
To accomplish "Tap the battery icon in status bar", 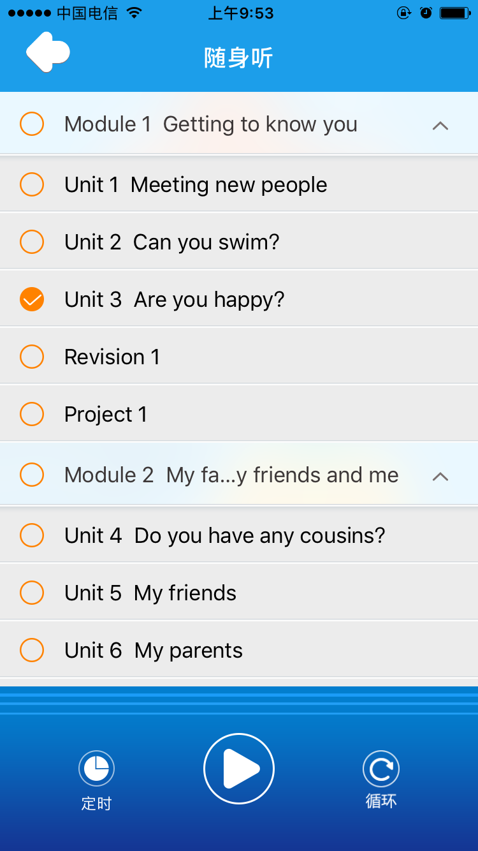I will [455, 13].
